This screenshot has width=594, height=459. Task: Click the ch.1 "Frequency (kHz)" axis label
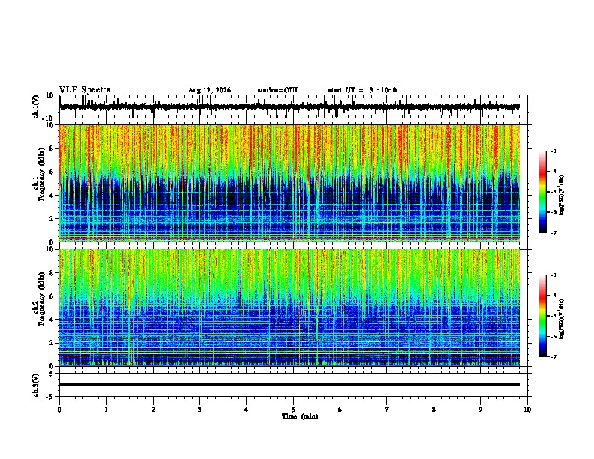[x=41, y=174]
